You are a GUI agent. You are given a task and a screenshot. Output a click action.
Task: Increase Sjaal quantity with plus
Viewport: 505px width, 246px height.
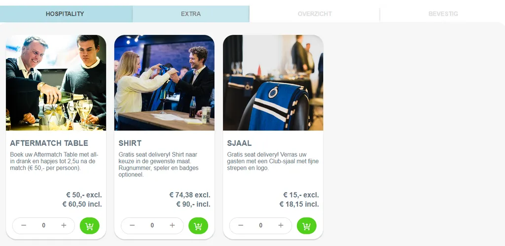[x=281, y=225]
